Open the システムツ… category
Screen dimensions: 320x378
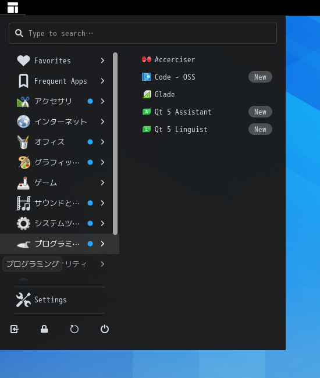coord(59,223)
